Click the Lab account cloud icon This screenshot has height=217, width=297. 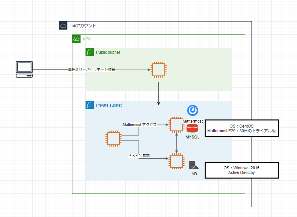63,26
